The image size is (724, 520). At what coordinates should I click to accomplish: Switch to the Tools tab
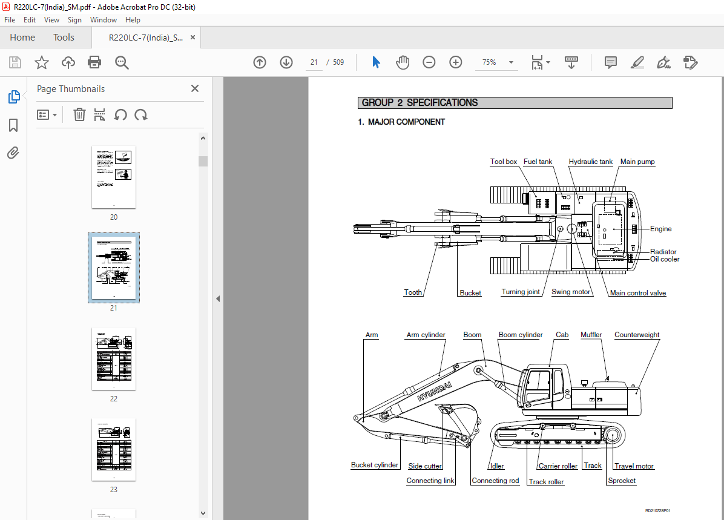[x=64, y=38]
